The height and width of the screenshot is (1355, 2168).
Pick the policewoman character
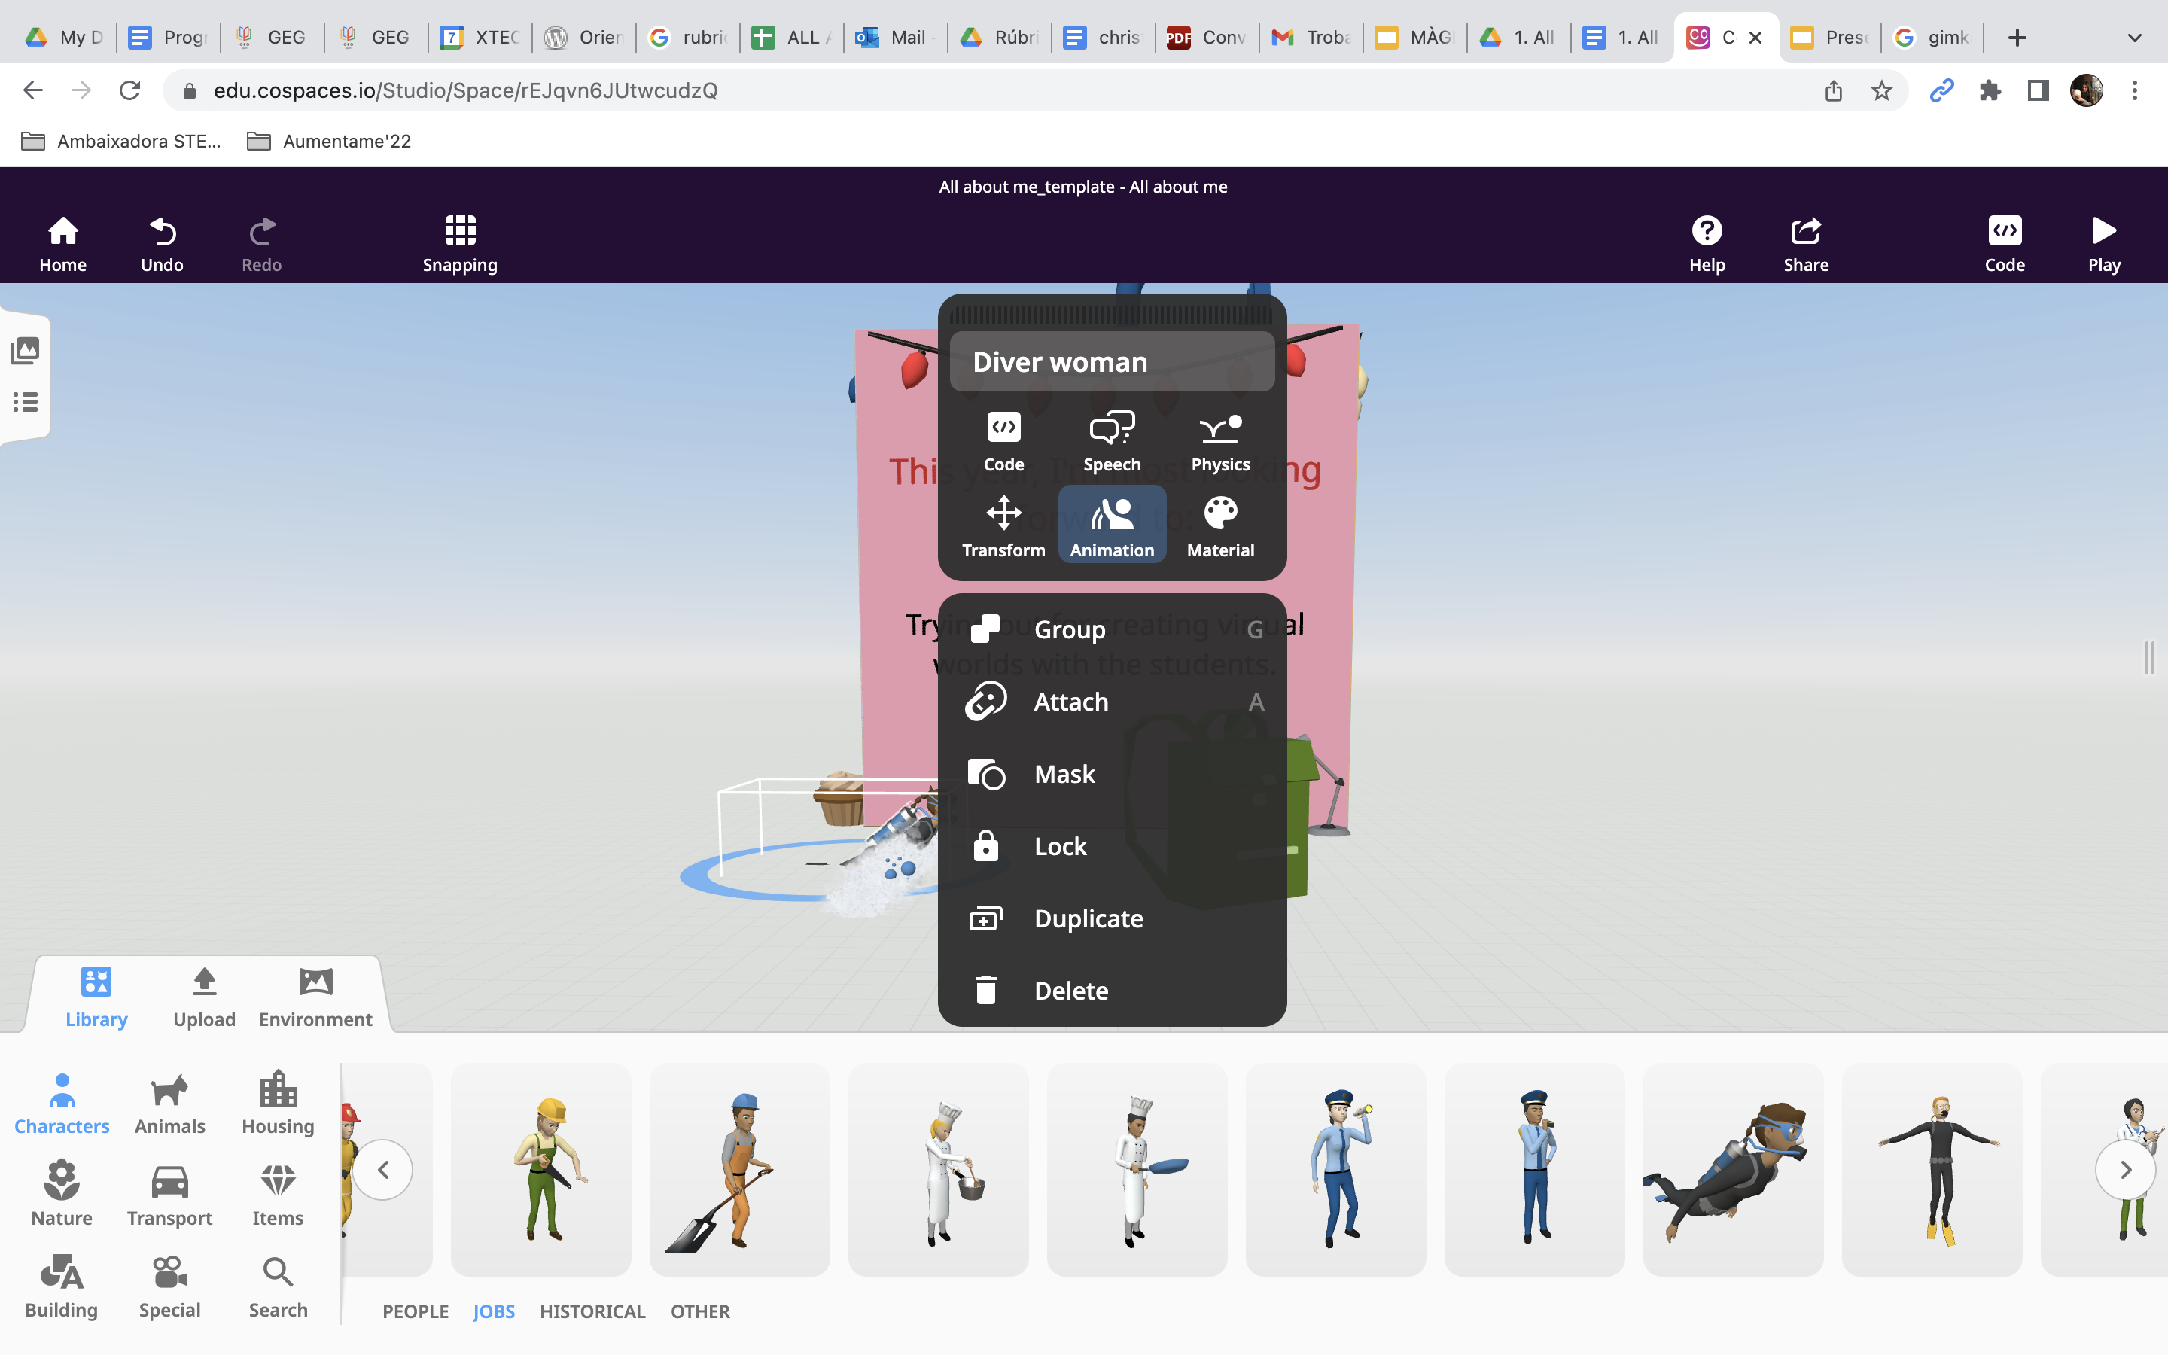1335,1168
